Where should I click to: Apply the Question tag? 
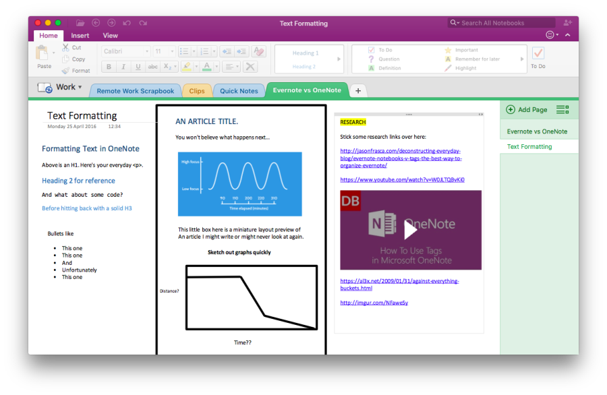(x=384, y=59)
